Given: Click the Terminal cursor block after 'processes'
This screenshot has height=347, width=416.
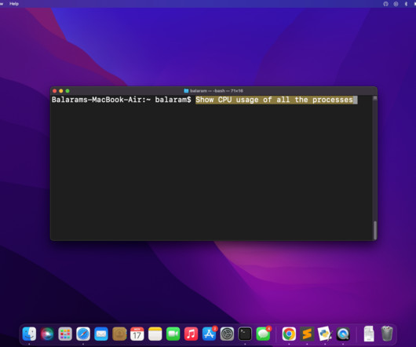Looking at the screenshot, I should pos(356,100).
